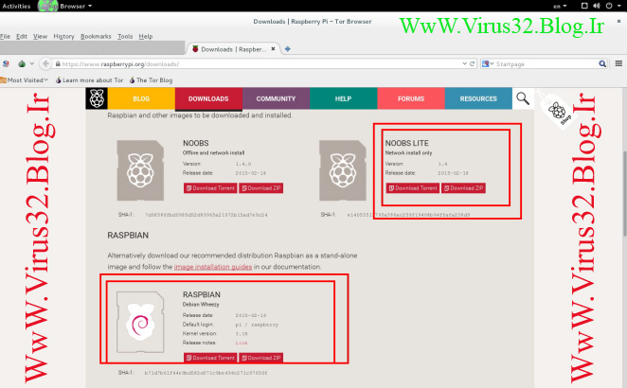Select the RASPBIAN section heading

pos(128,236)
